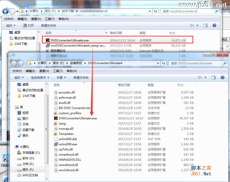The height and width of the screenshot is (182, 230).
Task: Select Templates shortcut icon
Action: pyautogui.click(x=55, y=134)
